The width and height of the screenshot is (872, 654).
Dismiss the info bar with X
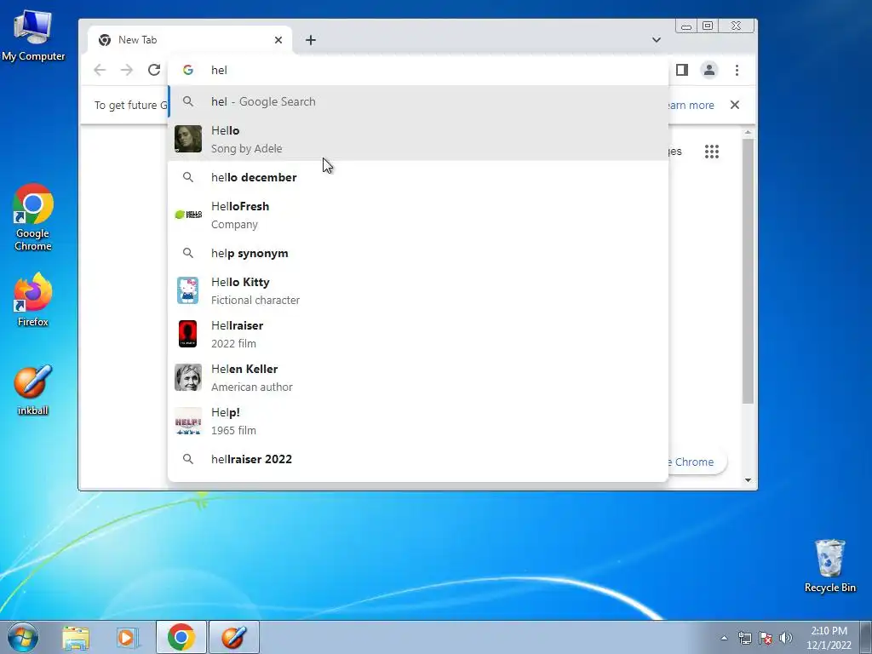(735, 105)
